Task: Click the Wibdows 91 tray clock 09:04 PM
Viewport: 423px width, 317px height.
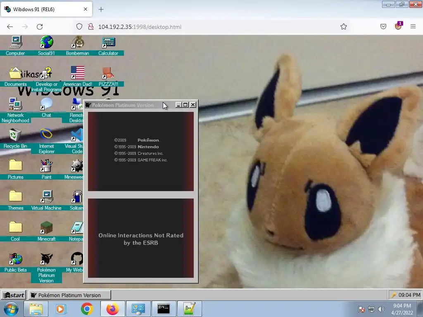Action: tap(409, 295)
